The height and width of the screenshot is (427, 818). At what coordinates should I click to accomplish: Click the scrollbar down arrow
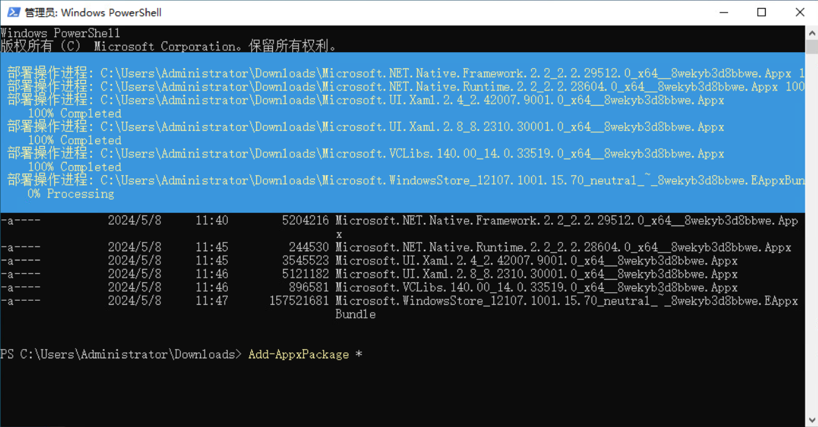811,420
